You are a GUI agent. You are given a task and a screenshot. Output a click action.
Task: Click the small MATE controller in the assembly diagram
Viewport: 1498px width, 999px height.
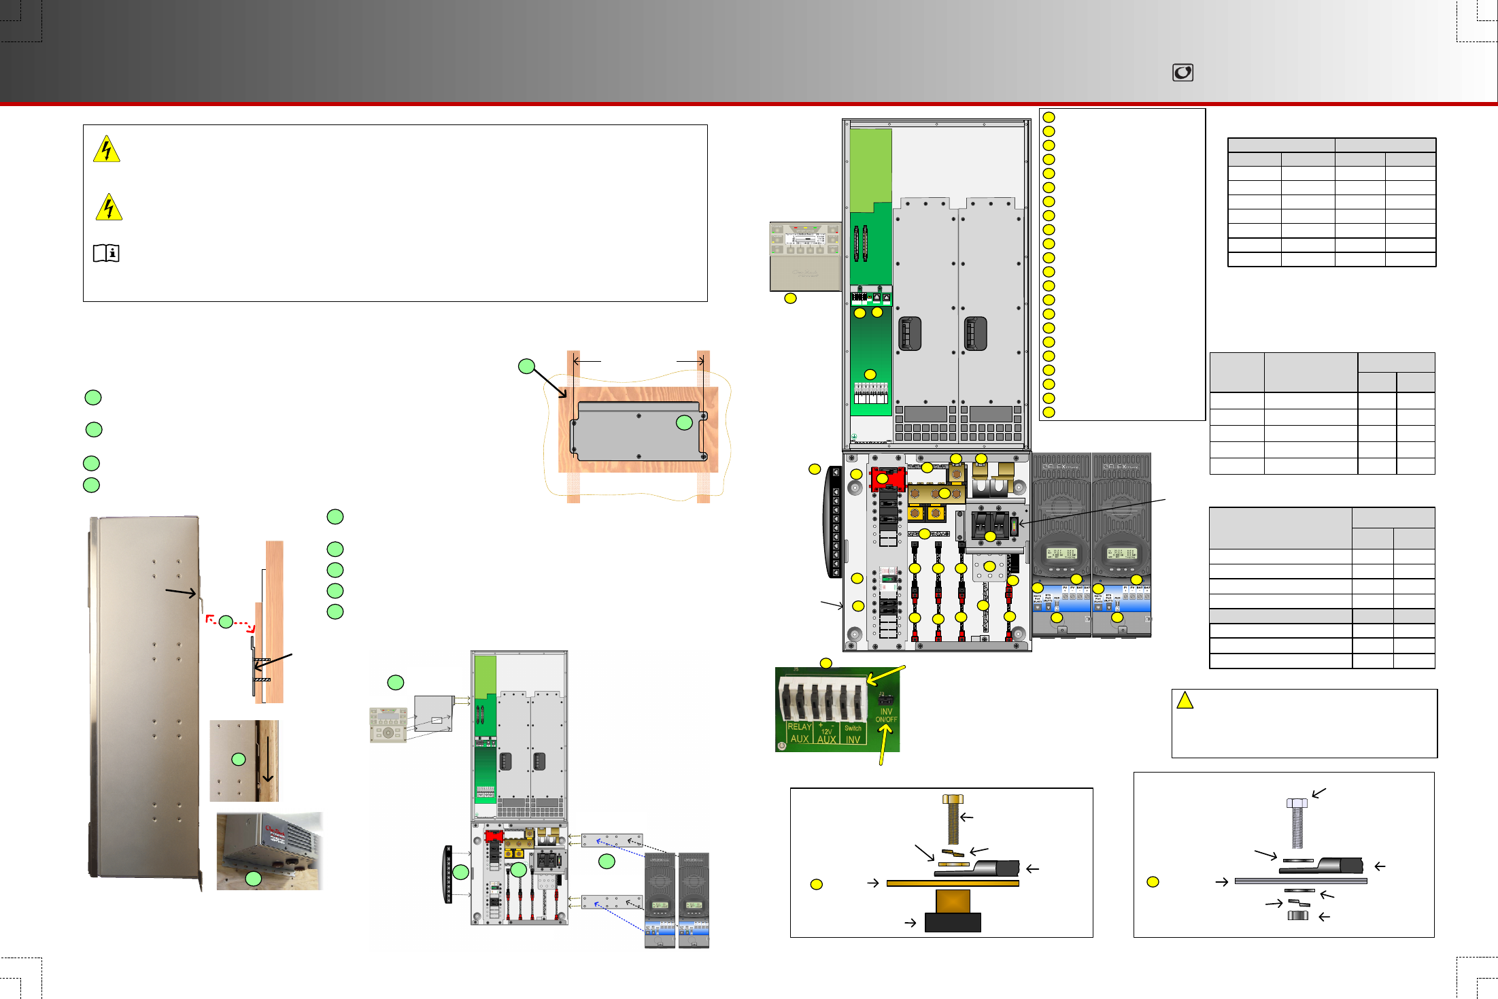point(388,725)
